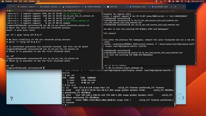This screenshot has width=206, height=116.
Task: Click the right terminal window title bar
Action: click(149, 11)
